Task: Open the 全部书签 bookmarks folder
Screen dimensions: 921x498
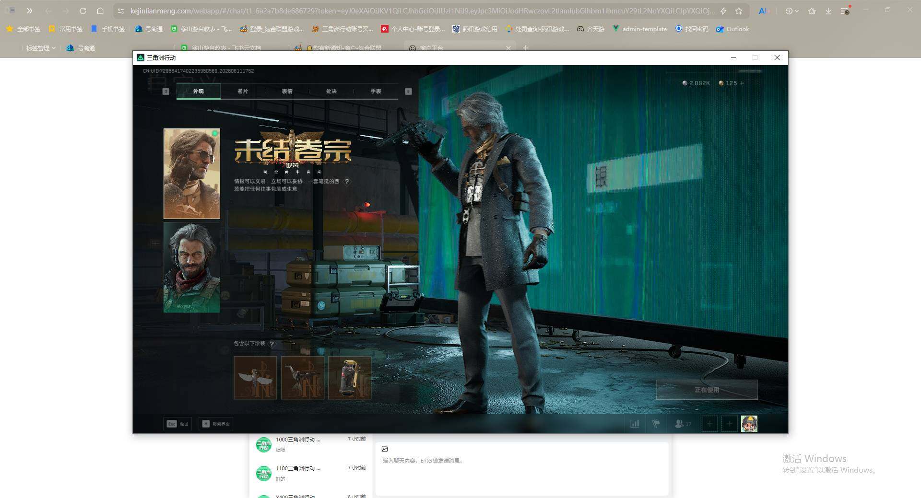Action: pyautogui.click(x=23, y=29)
